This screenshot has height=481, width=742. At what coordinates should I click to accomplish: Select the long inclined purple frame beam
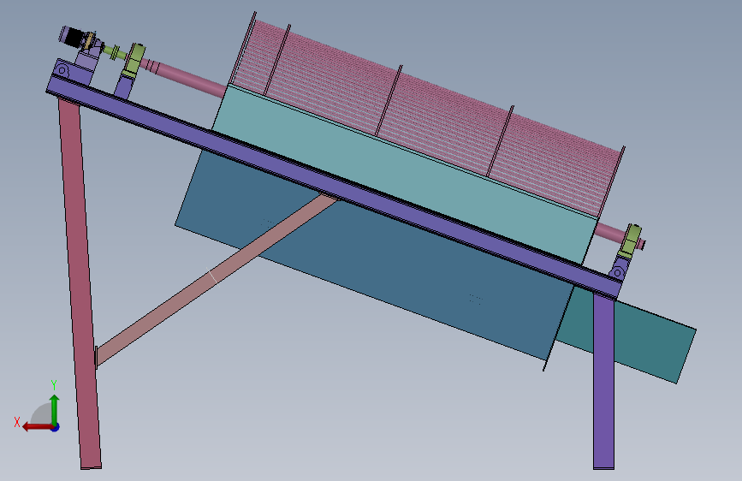(x=334, y=189)
